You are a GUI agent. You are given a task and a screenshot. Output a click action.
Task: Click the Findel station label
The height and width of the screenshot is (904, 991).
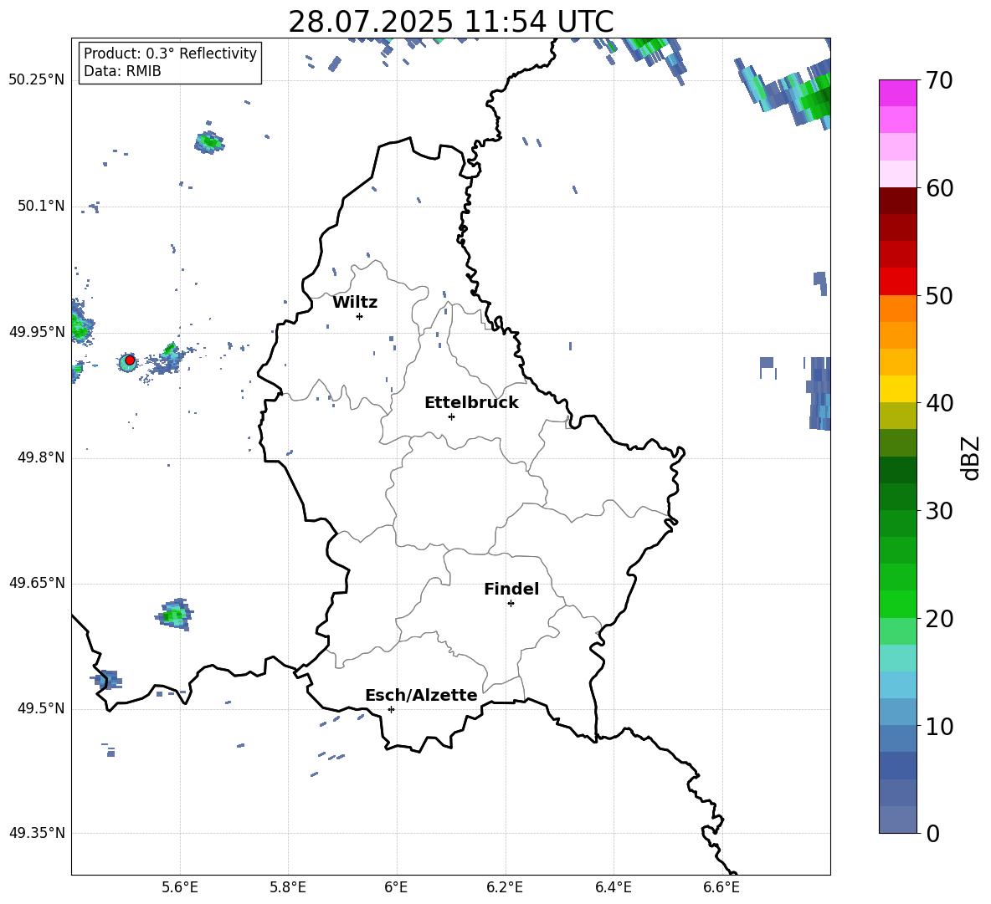coord(511,589)
